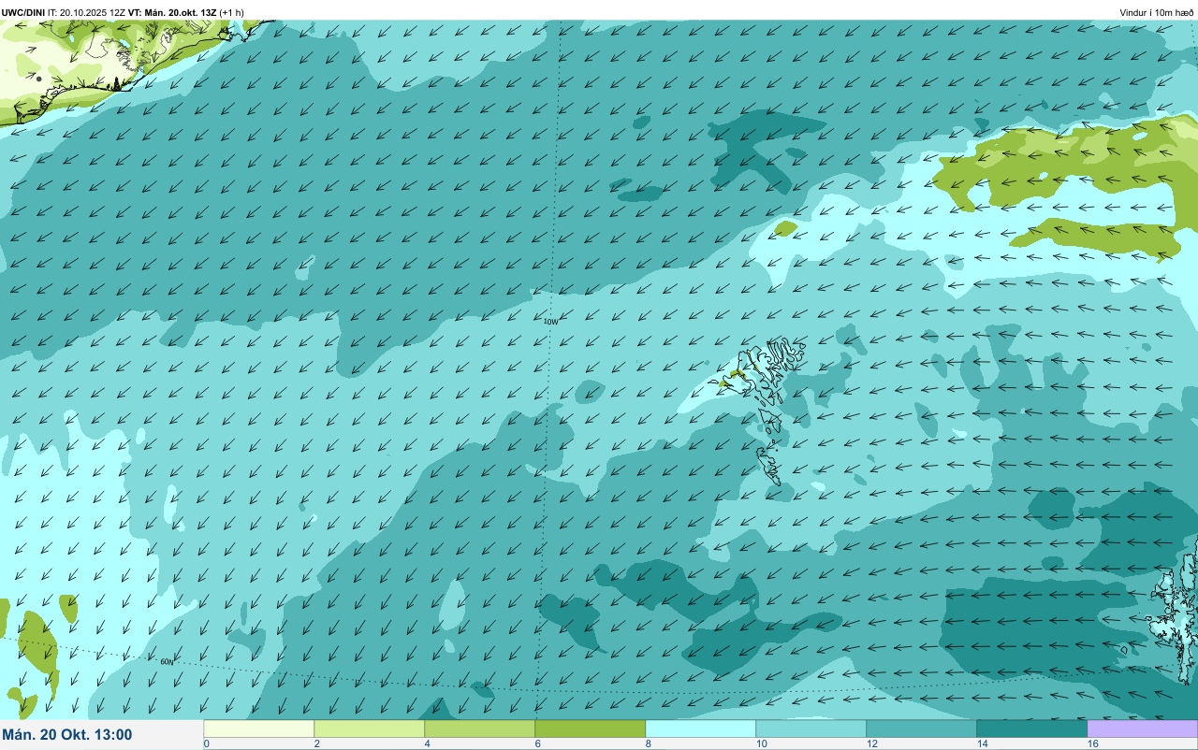Click the legend value "0"
The height and width of the screenshot is (750, 1198).
206,743
